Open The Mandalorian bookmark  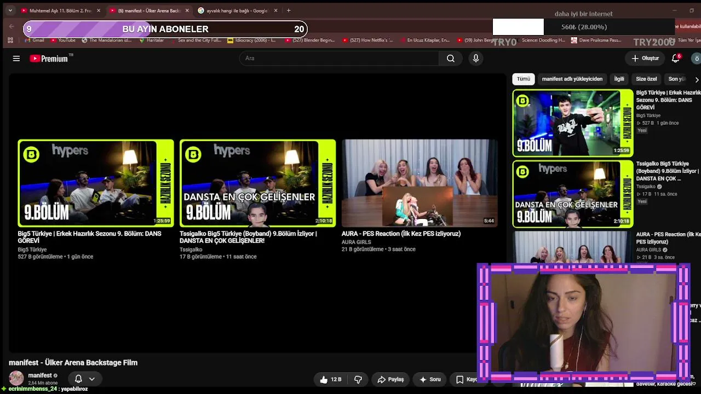[x=107, y=40]
